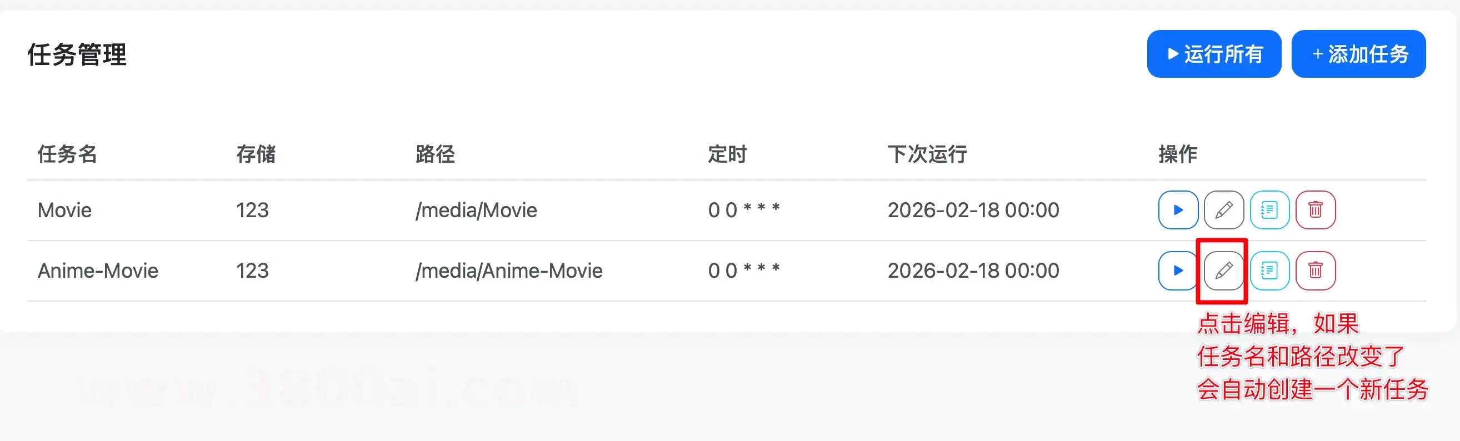Click the /media/Movie path text
This screenshot has height=441, width=1460.
476,211
